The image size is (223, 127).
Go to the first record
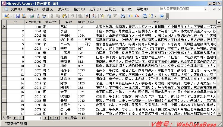[x=15, y=118]
